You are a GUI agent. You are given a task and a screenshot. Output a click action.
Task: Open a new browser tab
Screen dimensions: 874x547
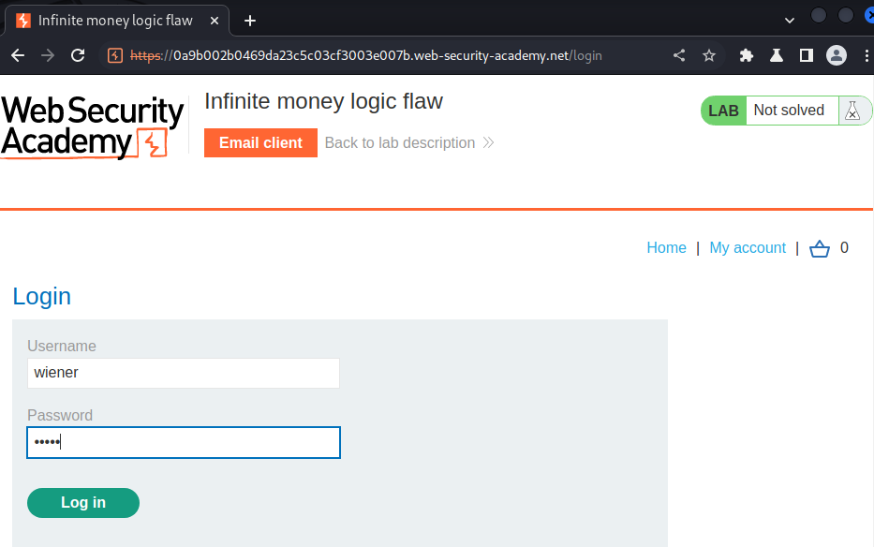[250, 21]
